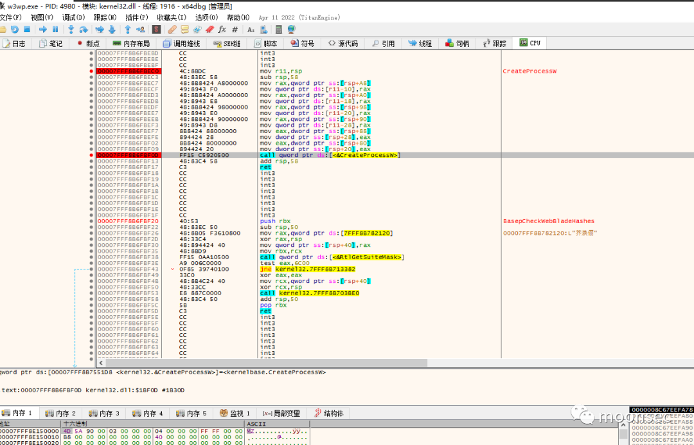Open the 帮助(H) menu
The image size is (694, 445).
(x=238, y=18)
